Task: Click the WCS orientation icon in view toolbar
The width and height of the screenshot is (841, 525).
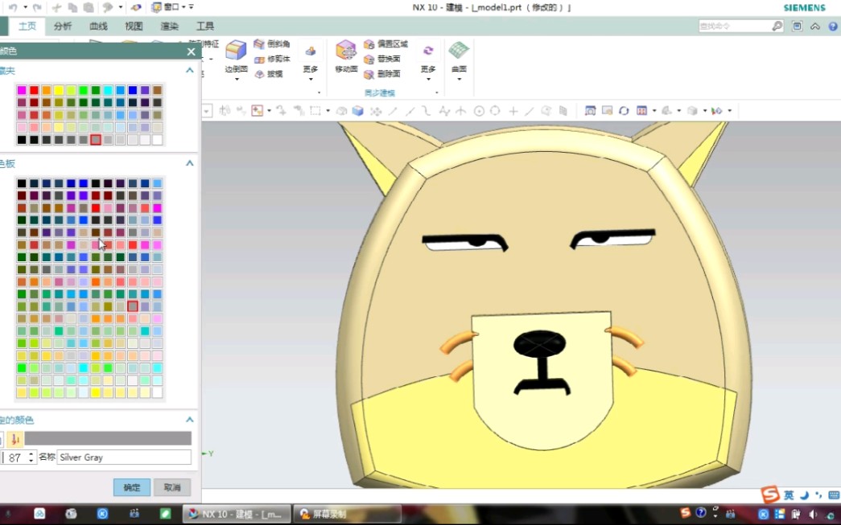Action: click(716, 111)
